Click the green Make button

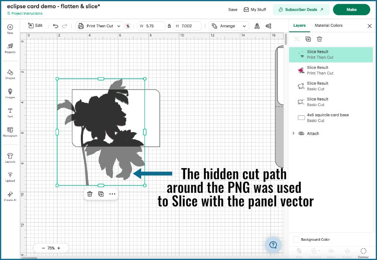point(351,10)
